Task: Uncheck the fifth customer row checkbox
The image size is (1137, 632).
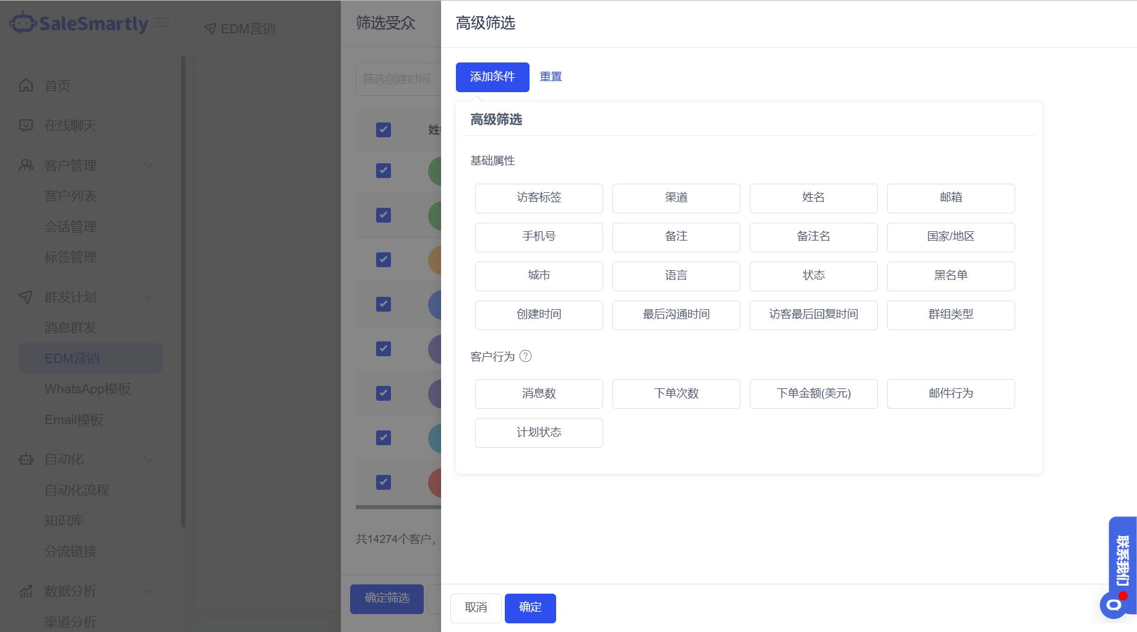Action: (x=384, y=349)
